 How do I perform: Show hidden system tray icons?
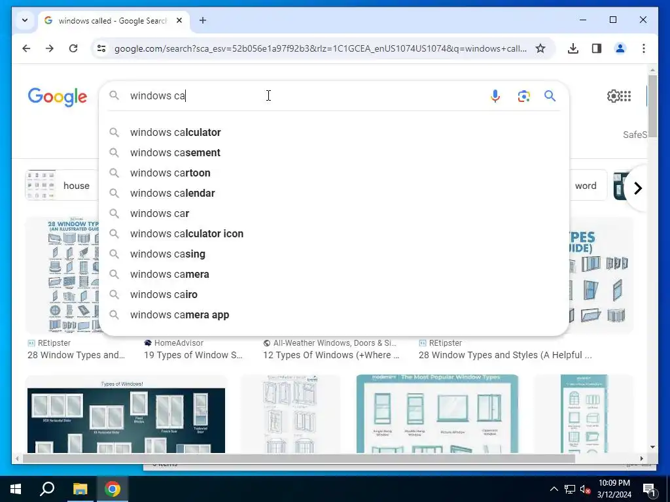tap(554, 489)
